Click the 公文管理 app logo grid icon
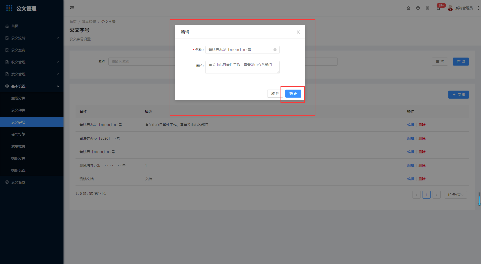Screen dimensions: 481x264 point(9,8)
